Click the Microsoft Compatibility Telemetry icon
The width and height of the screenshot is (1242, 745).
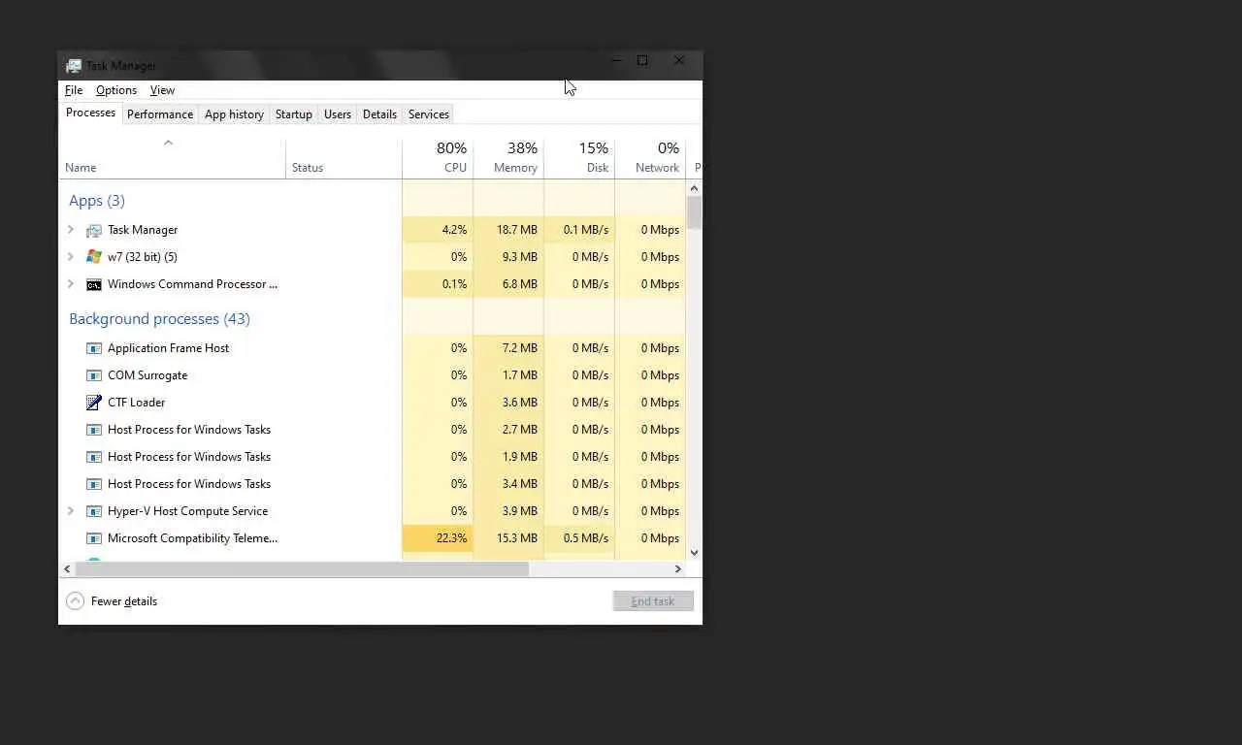[x=94, y=538]
